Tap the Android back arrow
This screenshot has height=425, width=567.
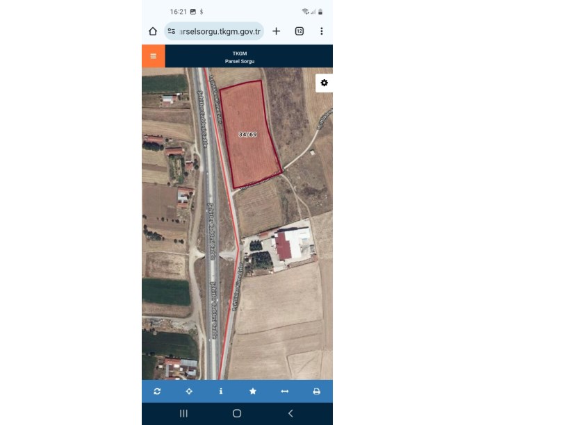point(290,413)
